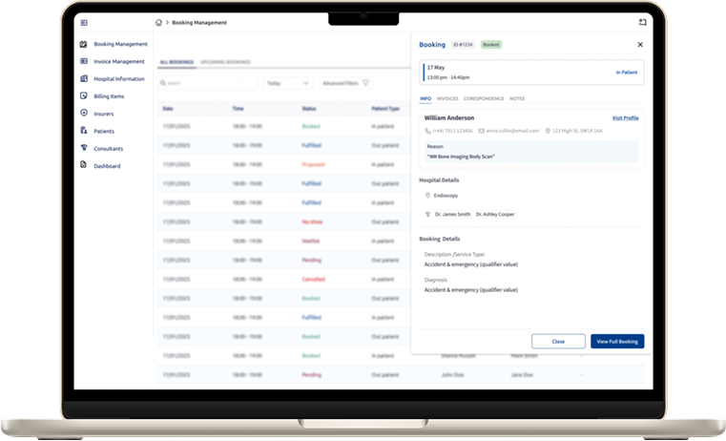Click the logout icon at top right
Screen dimensions: 726x441
(642, 22)
